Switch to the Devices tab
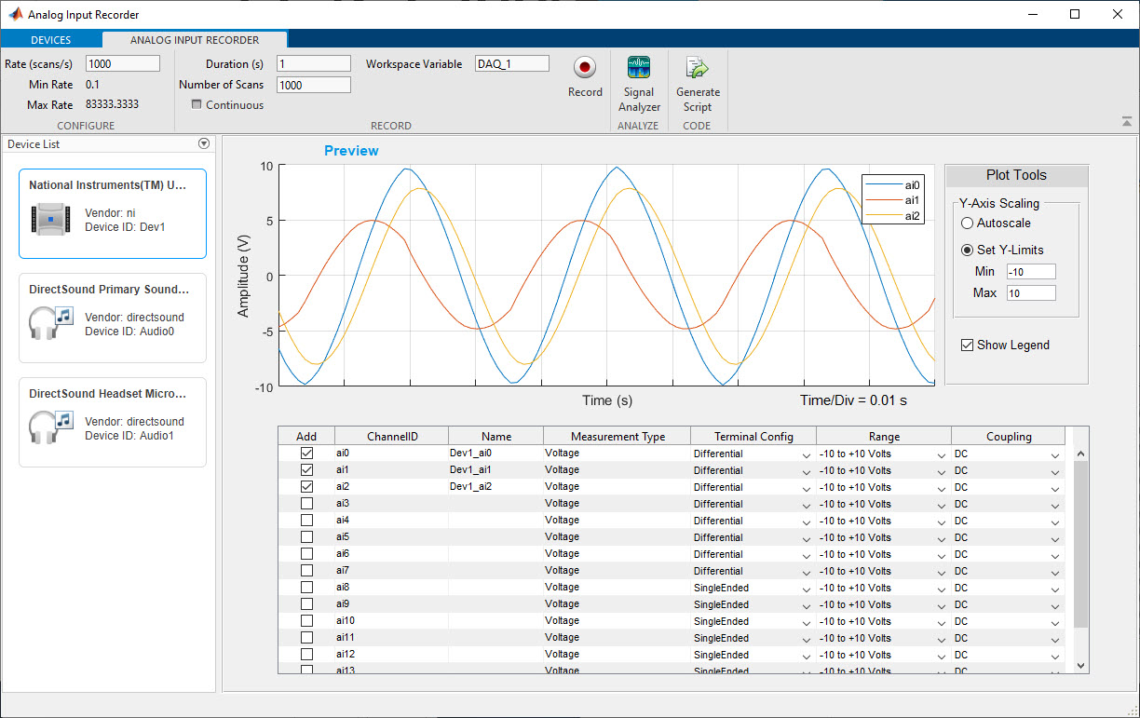1140x718 pixels. (x=51, y=40)
